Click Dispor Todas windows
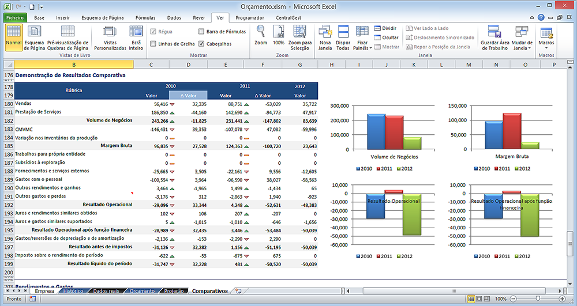Image resolution: width=577 pixels, height=306 pixels. (343, 37)
